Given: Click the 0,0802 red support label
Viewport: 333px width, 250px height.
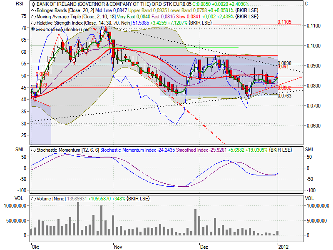Looking at the screenshot, I should click(284, 88).
